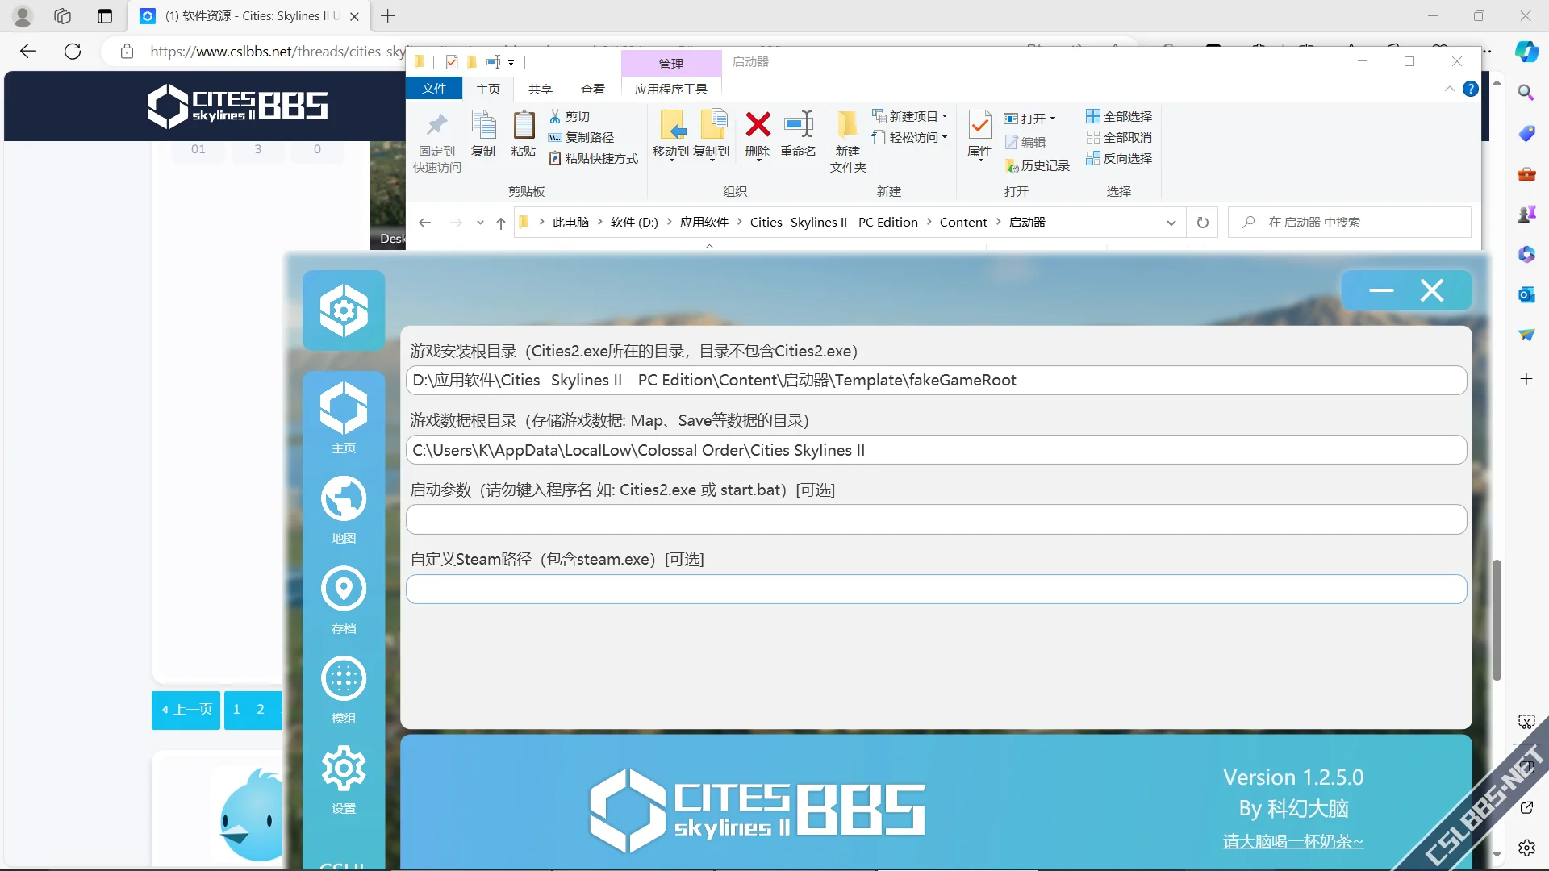Screen dimensions: 1549x871
Task: Open the File (文件) ribbon tab
Action: [433, 89]
